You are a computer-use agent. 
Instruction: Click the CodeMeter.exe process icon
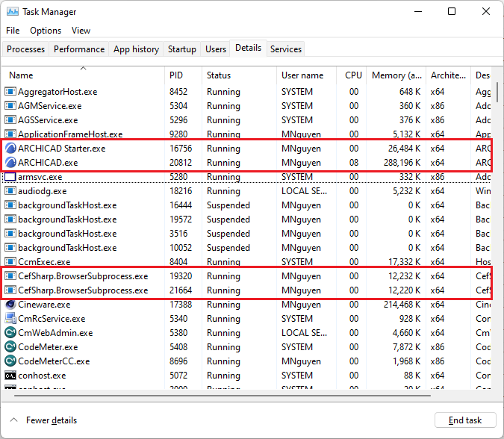pyautogui.click(x=10, y=347)
